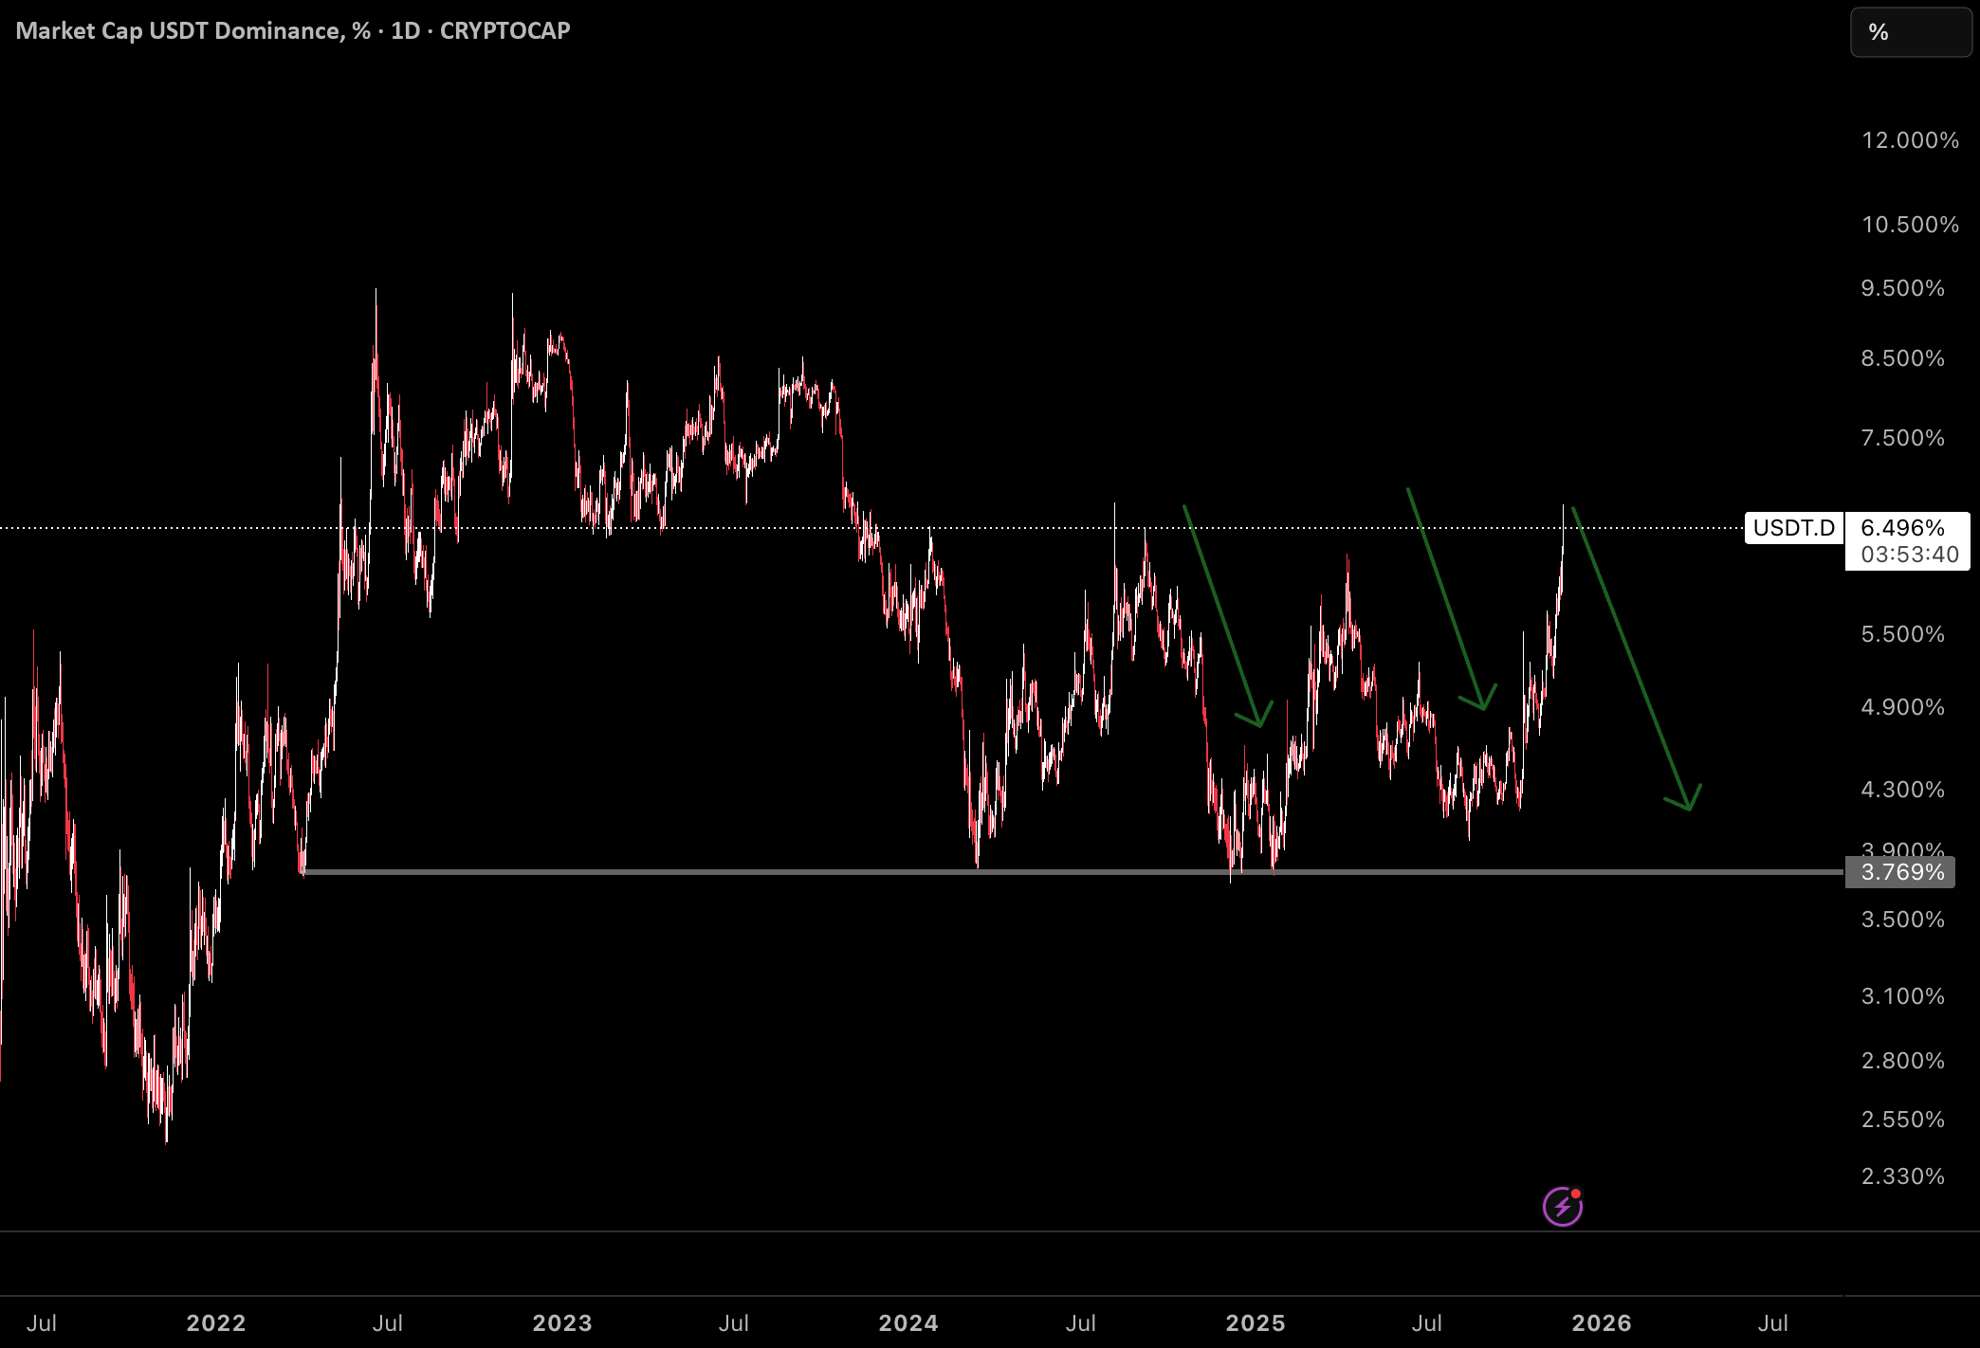The image size is (1980, 1348).
Task: Select the gray horizontal support line
Action: click(1072, 871)
